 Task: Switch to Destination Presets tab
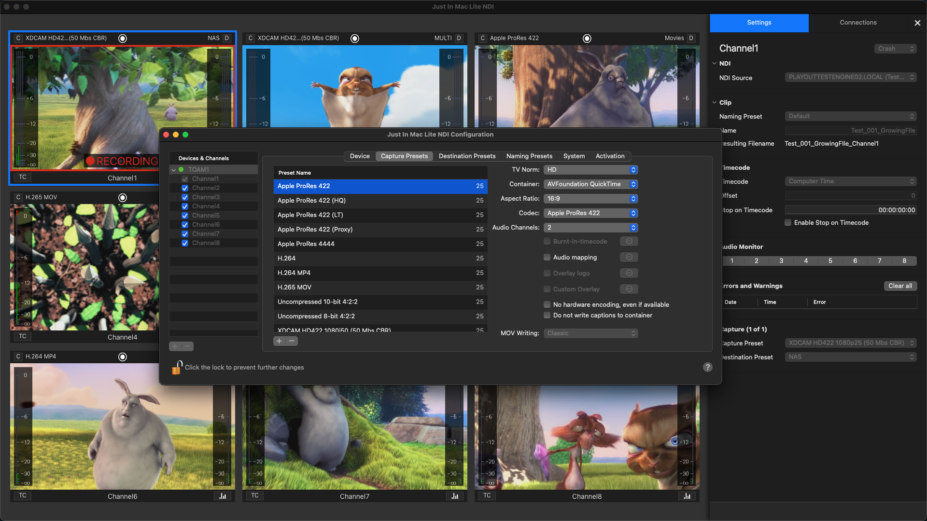(467, 156)
